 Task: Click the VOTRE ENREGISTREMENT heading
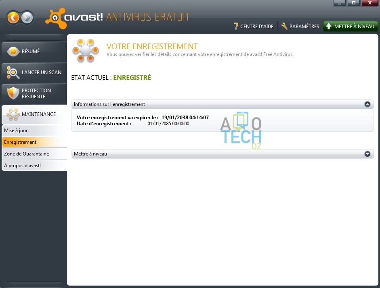(x=152, y=46)
